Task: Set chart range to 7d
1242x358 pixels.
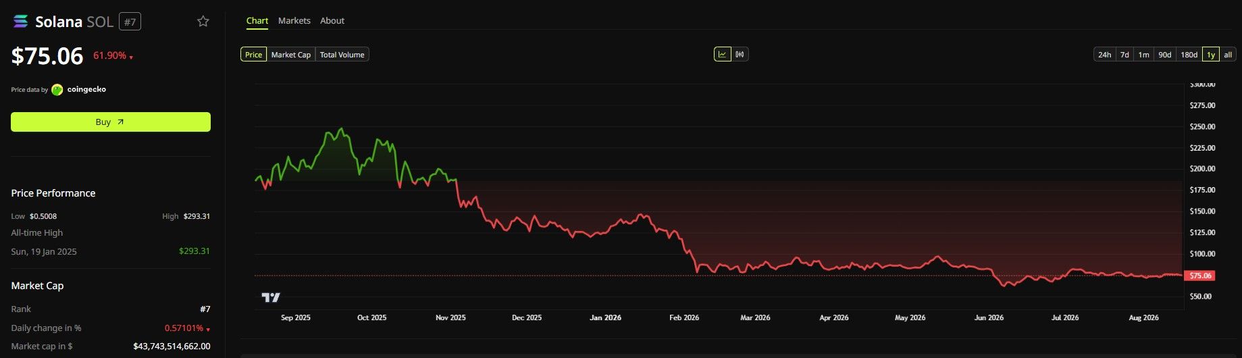Action: point(1124,55)
